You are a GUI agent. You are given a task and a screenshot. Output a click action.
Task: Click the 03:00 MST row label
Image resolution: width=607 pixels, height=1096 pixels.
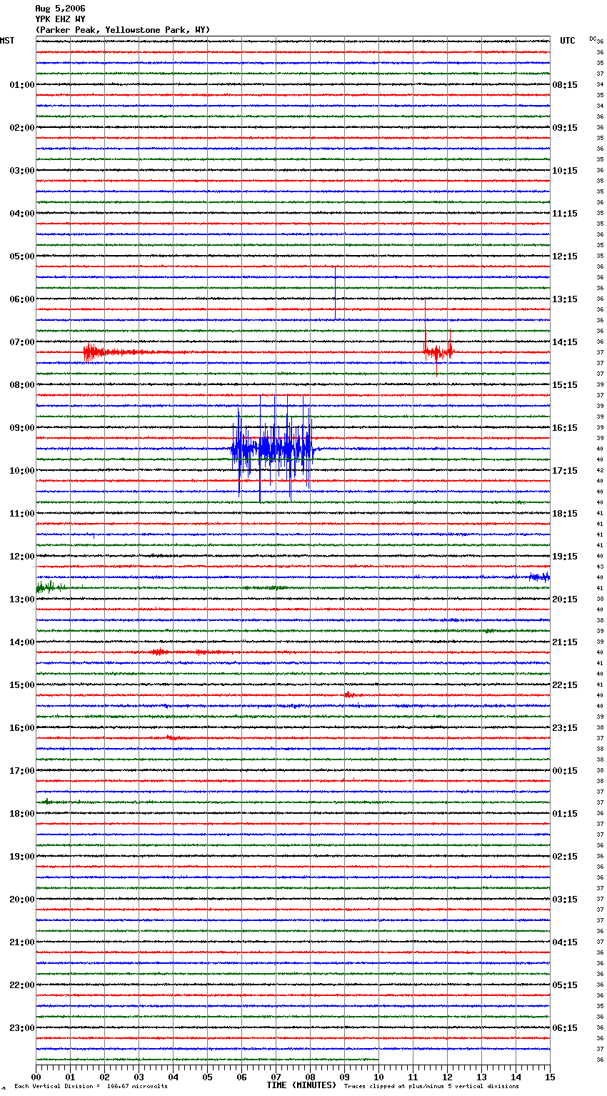21,171
